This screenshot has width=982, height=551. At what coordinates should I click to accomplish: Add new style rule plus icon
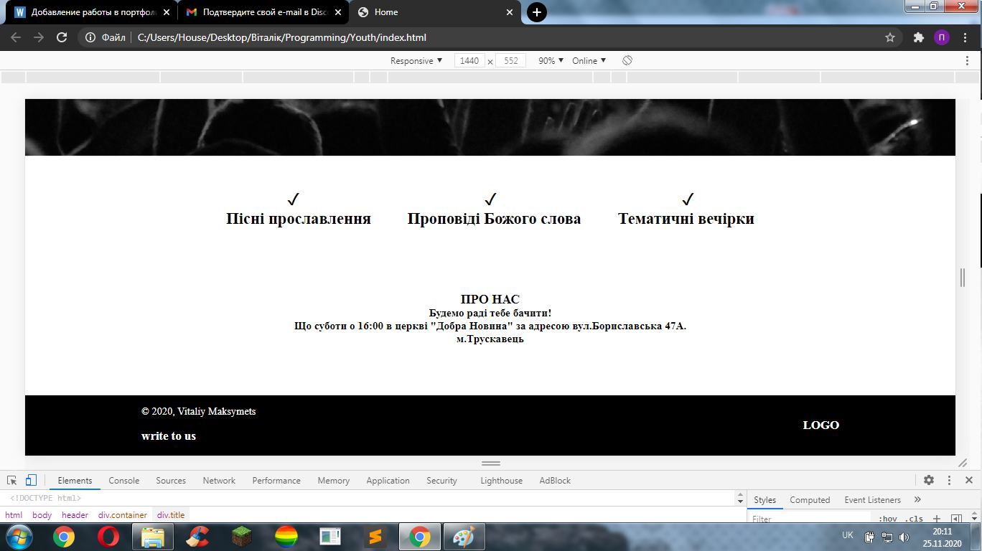point(936,519)
